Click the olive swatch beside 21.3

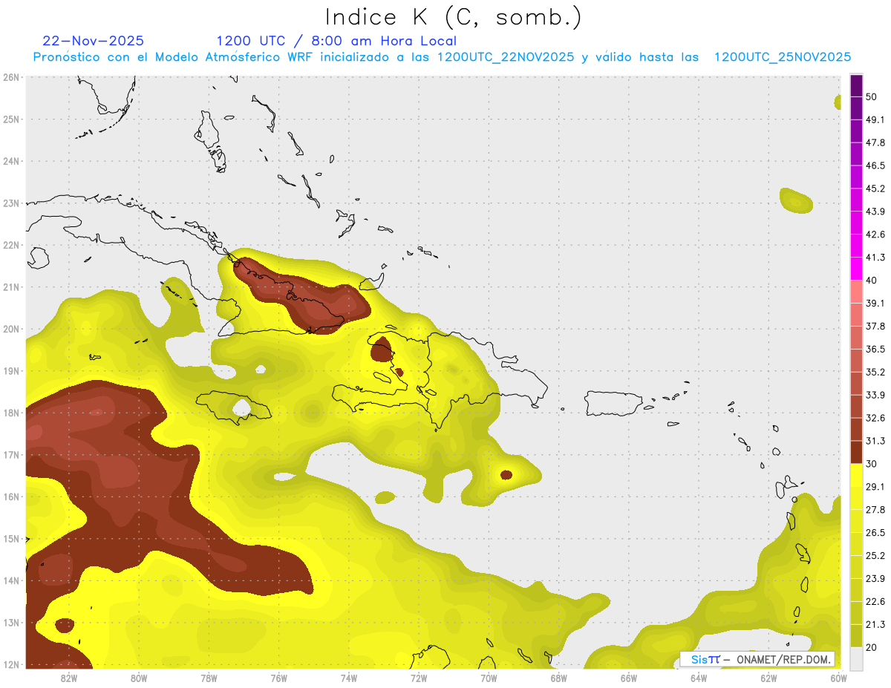click(856, 635)
